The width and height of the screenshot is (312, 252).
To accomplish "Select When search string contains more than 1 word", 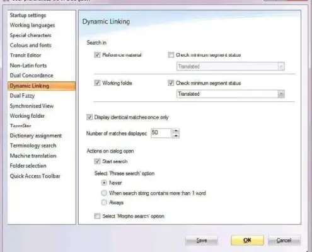I will pos(104,193).
